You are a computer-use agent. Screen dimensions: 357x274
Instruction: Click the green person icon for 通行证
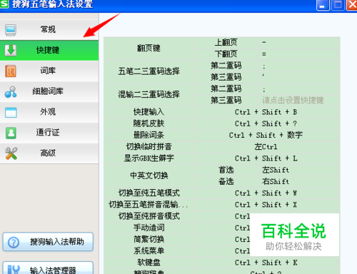click(11, 133)
